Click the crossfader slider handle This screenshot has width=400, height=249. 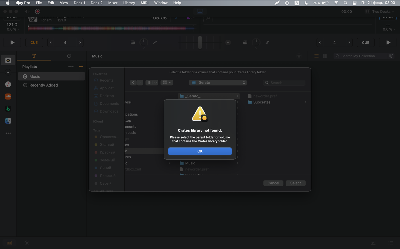pyautogui.click(x=200, y=42)
